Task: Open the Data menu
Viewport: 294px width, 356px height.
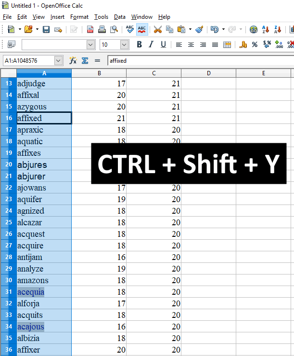Action: click(x=120, y=17)
